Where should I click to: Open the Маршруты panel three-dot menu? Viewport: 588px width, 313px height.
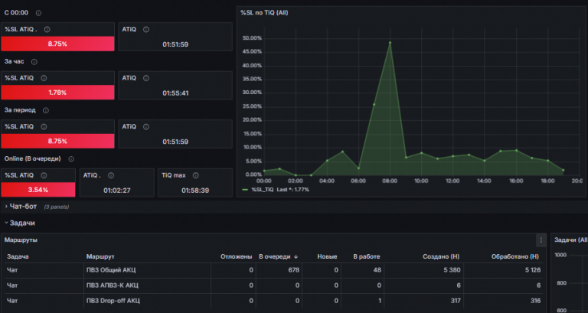click(x=541, y=240)
